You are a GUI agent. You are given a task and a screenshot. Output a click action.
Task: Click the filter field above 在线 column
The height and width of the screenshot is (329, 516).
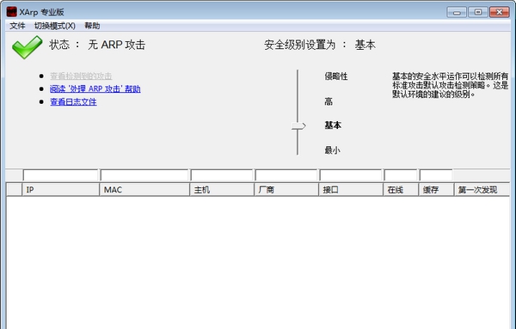point(401,175)
